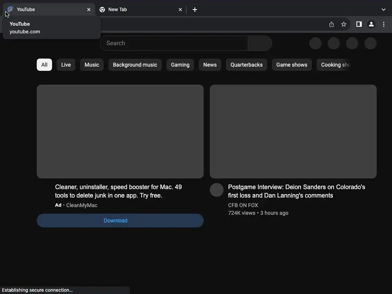The height and width of the screenshot is (294, 392).
Task: Filter by Cooking shows chip
Action: (334, 65)
